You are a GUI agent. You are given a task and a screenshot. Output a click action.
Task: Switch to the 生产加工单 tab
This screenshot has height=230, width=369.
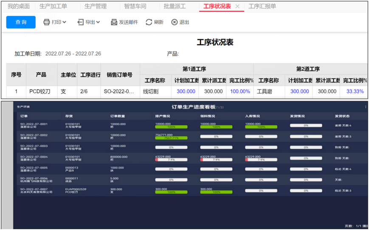(53, 6)
